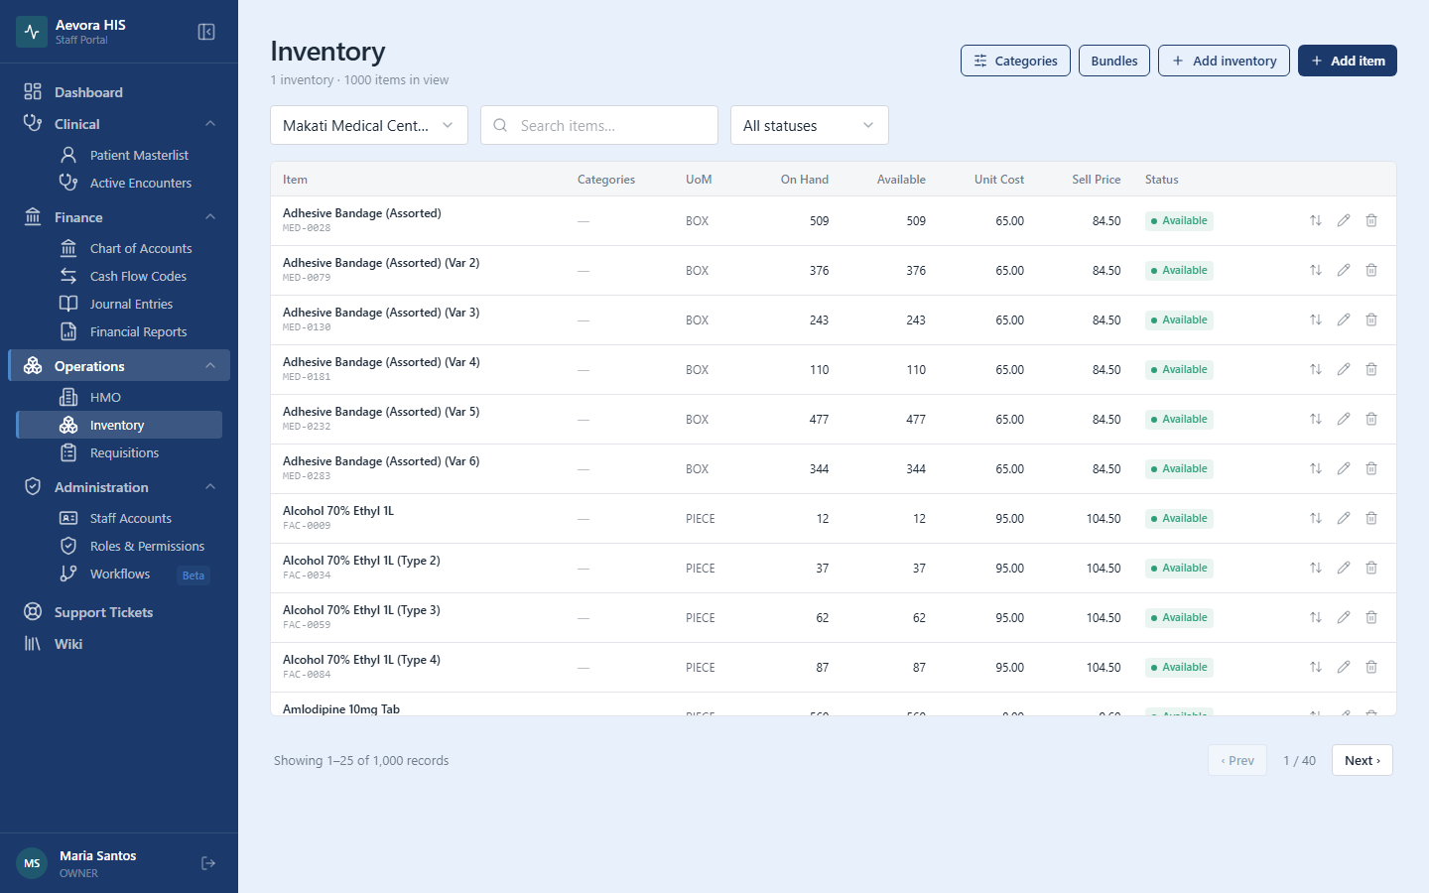Click the Sell Price column header
The image size is (1429, 893).
click(1097, 180)
